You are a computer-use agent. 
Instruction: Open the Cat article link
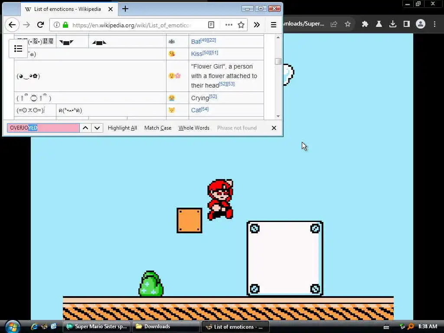click(x=196, y=110)
